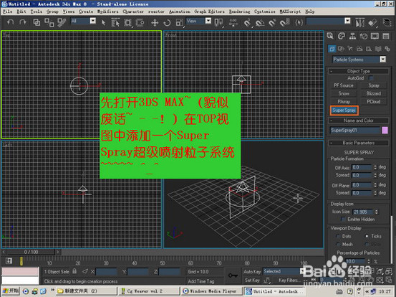Open the Edit Named Selection Sets icon
The image size is (396, 297).
[x=299, y=22]
